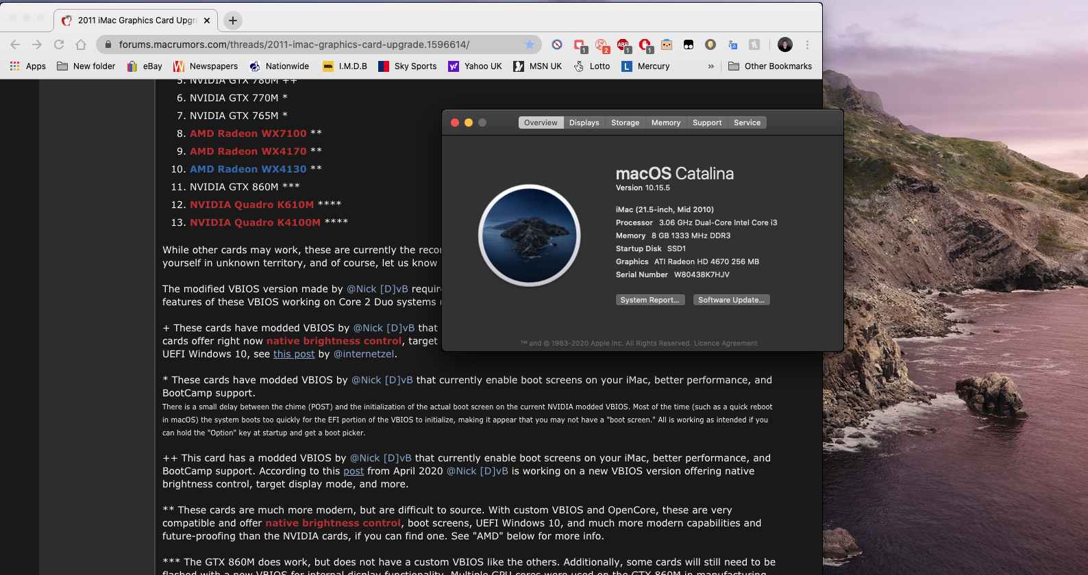The height and width of the screenshot is (575, 1088).
Task: Open the AMD Radeon WX7100 link
Action: (x=248, y=133)
